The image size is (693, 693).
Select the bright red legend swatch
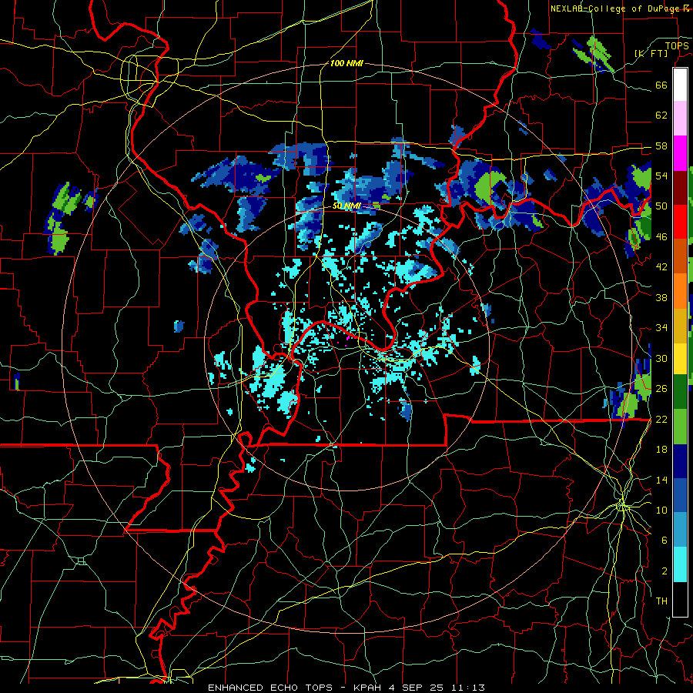click(x=680, y=222)
